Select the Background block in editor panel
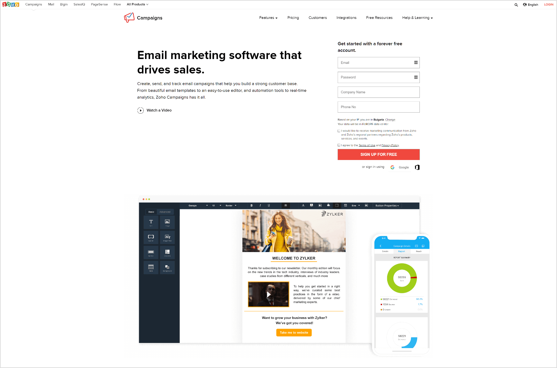The width and height of the screenshot is (557, 368). pyautogui.click(x=167, y=268)
